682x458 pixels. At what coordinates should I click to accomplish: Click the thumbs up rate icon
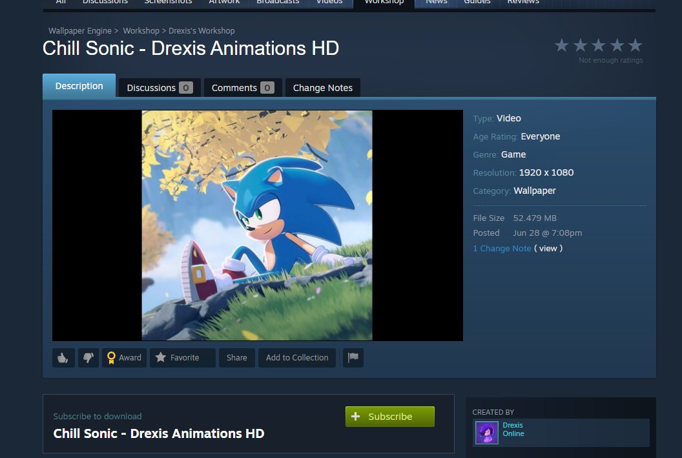pyautogui.click(x=63, y=357)
